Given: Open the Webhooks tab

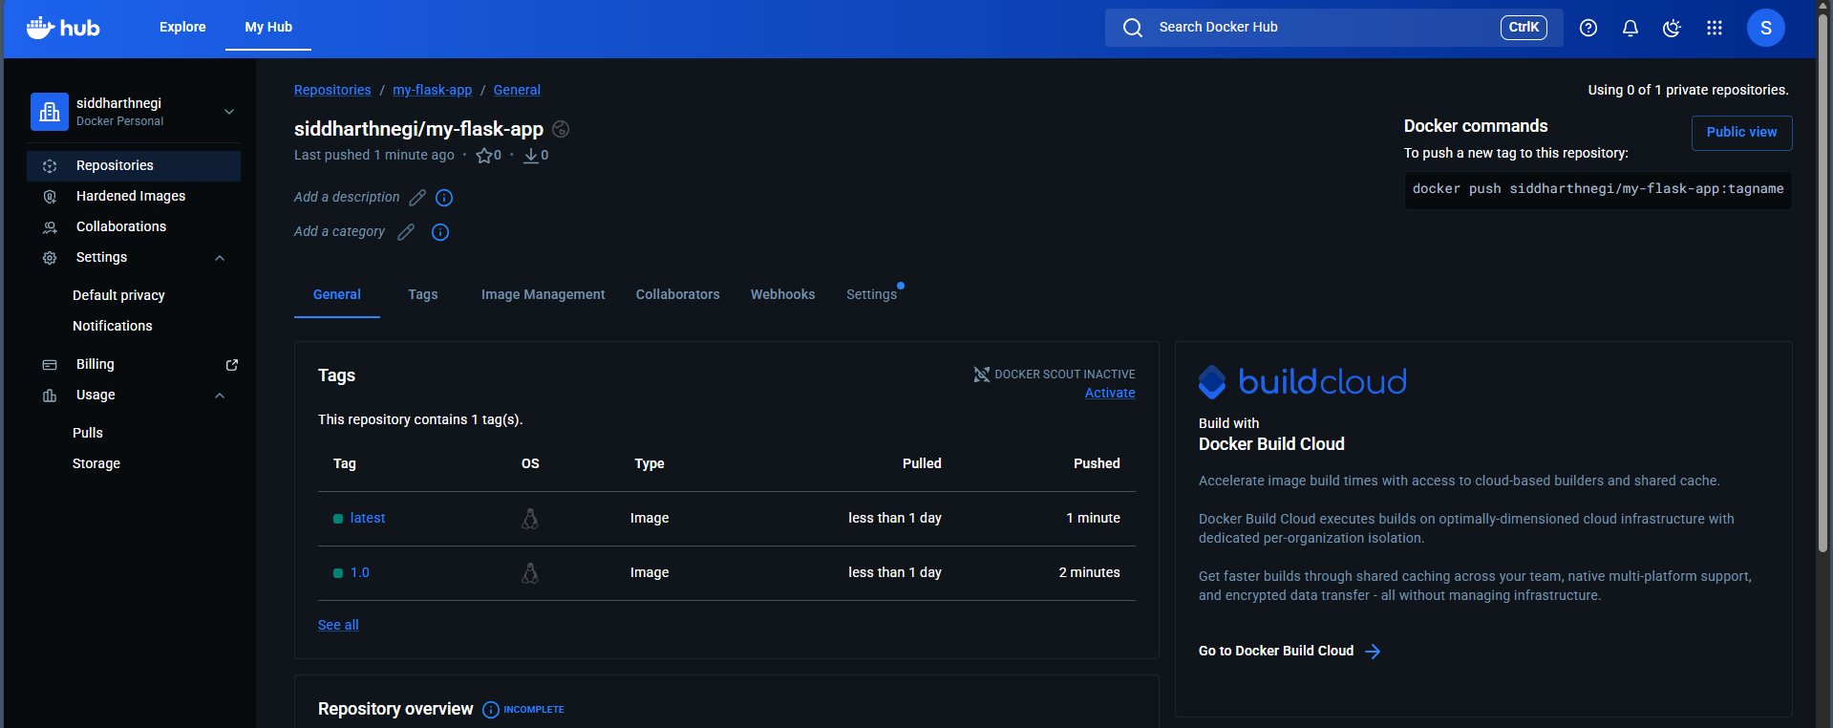Looking at the screenshot, I should tap(782, 294).
